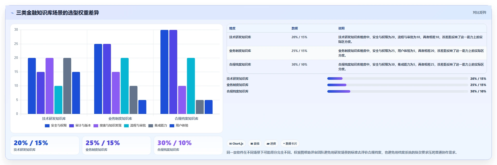Click the 技术研发知识库 progress bar

point(398,78)
